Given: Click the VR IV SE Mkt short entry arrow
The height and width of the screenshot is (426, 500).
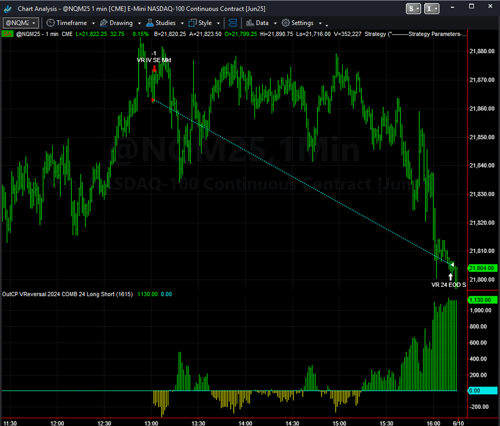Looking at the screenshot, I should (x=154, y=69).
